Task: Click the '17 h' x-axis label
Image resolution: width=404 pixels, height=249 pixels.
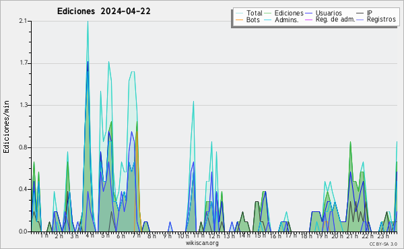Action: click(291, 236)
